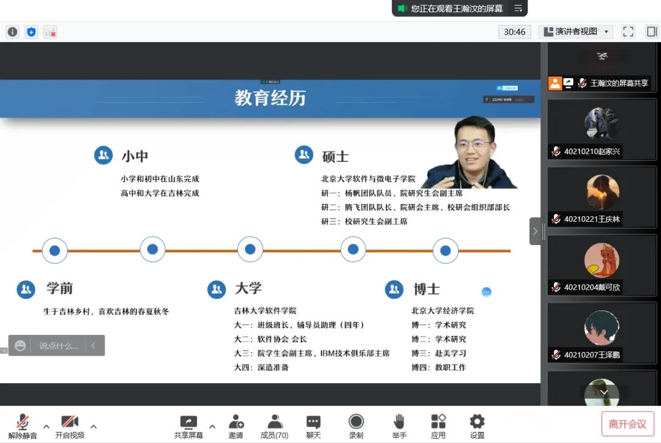Screen dimensions: 661x443
Task: Click the meeting info icon
Action: click(x=12, y=32)
